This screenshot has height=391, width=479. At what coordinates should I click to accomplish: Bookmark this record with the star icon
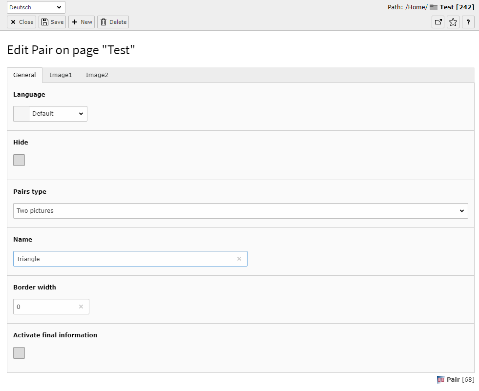point(453,22)
